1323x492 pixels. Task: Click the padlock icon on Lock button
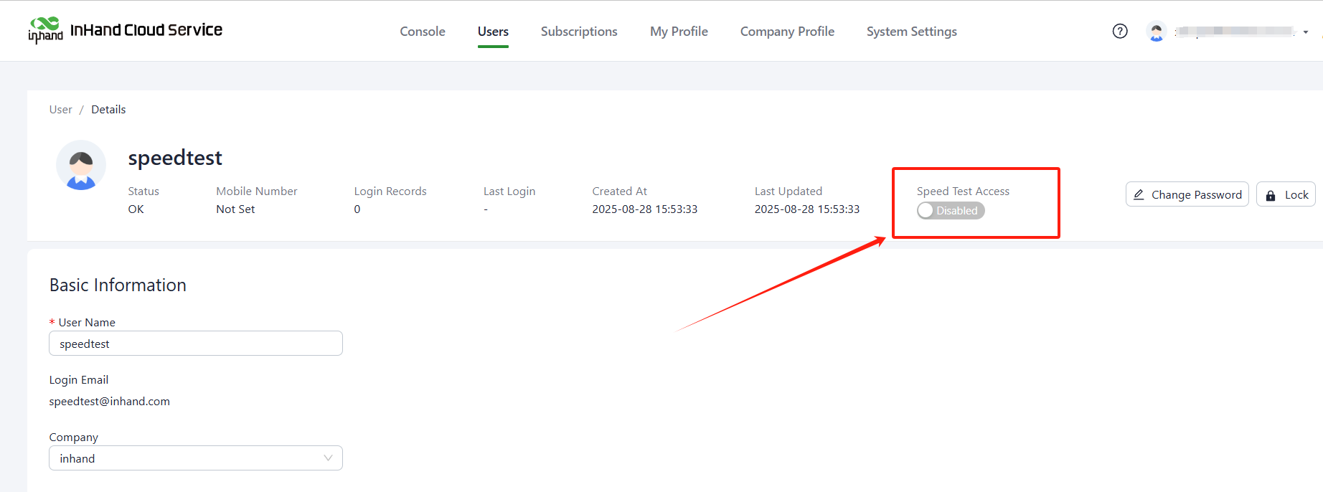click(1271, 195)
